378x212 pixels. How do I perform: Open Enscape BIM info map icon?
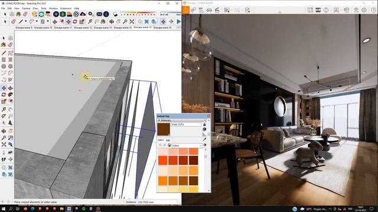pos(310,10)
